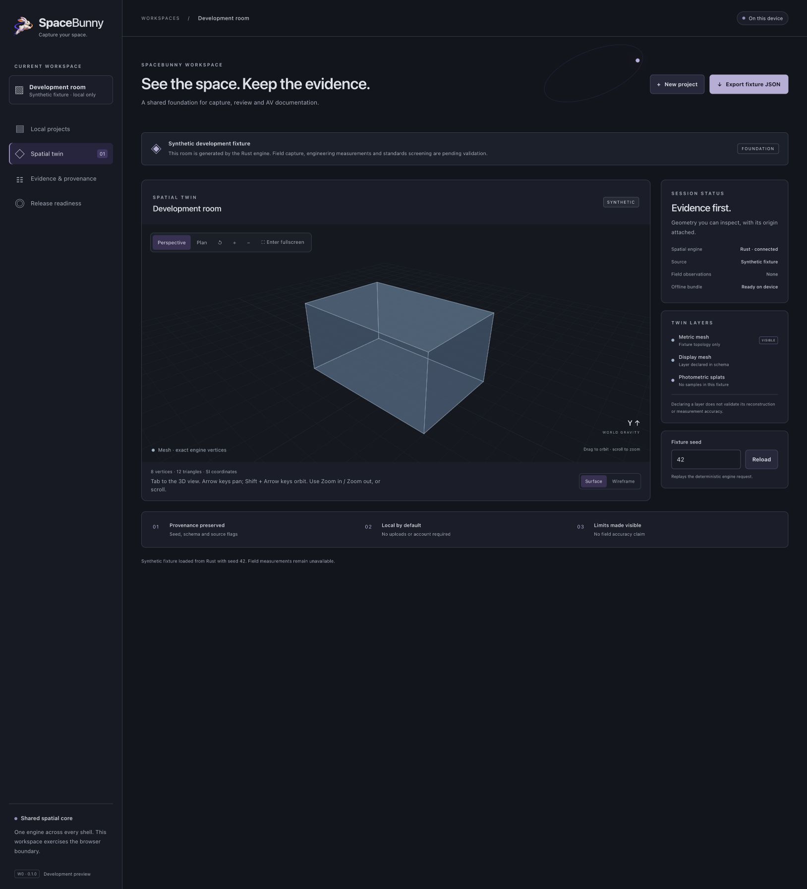Click 'Development preview' footer text

point(67,874)
